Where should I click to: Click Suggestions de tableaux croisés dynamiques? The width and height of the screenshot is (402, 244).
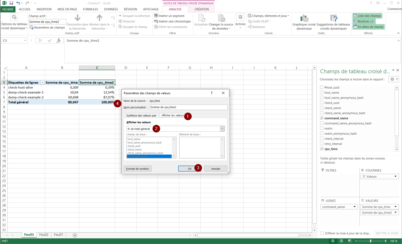coord(333,19)
